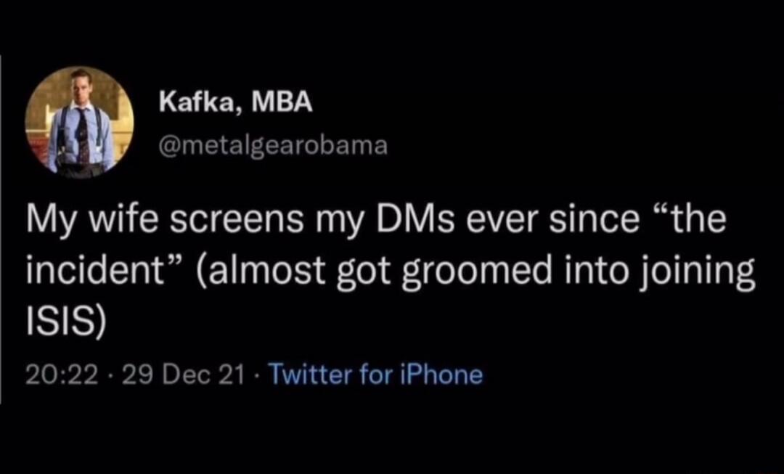Click the word "iPhone" in source label
Viewport: 784px width, 474px height.
(441, 375)
